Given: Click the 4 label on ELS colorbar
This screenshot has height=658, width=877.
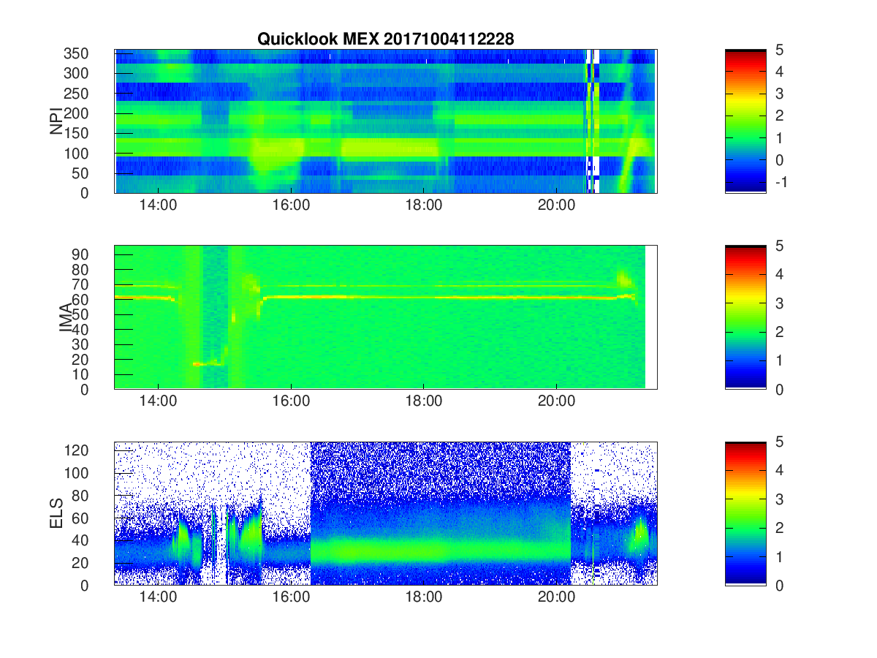Looking at the screenshot, I should coord(779,470).
